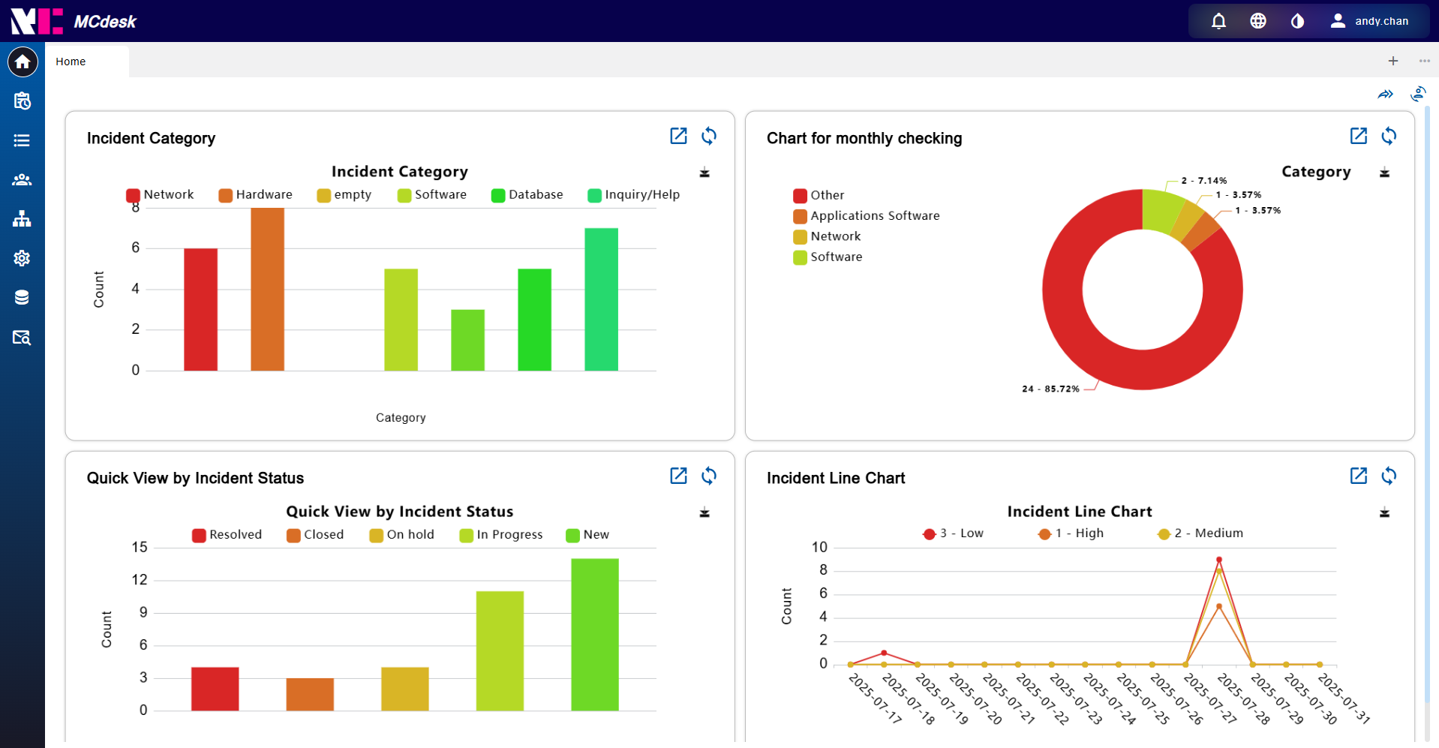Toggle Applications Software legend entry
This screenshot has width=1439, height=748.
[867, 215]
